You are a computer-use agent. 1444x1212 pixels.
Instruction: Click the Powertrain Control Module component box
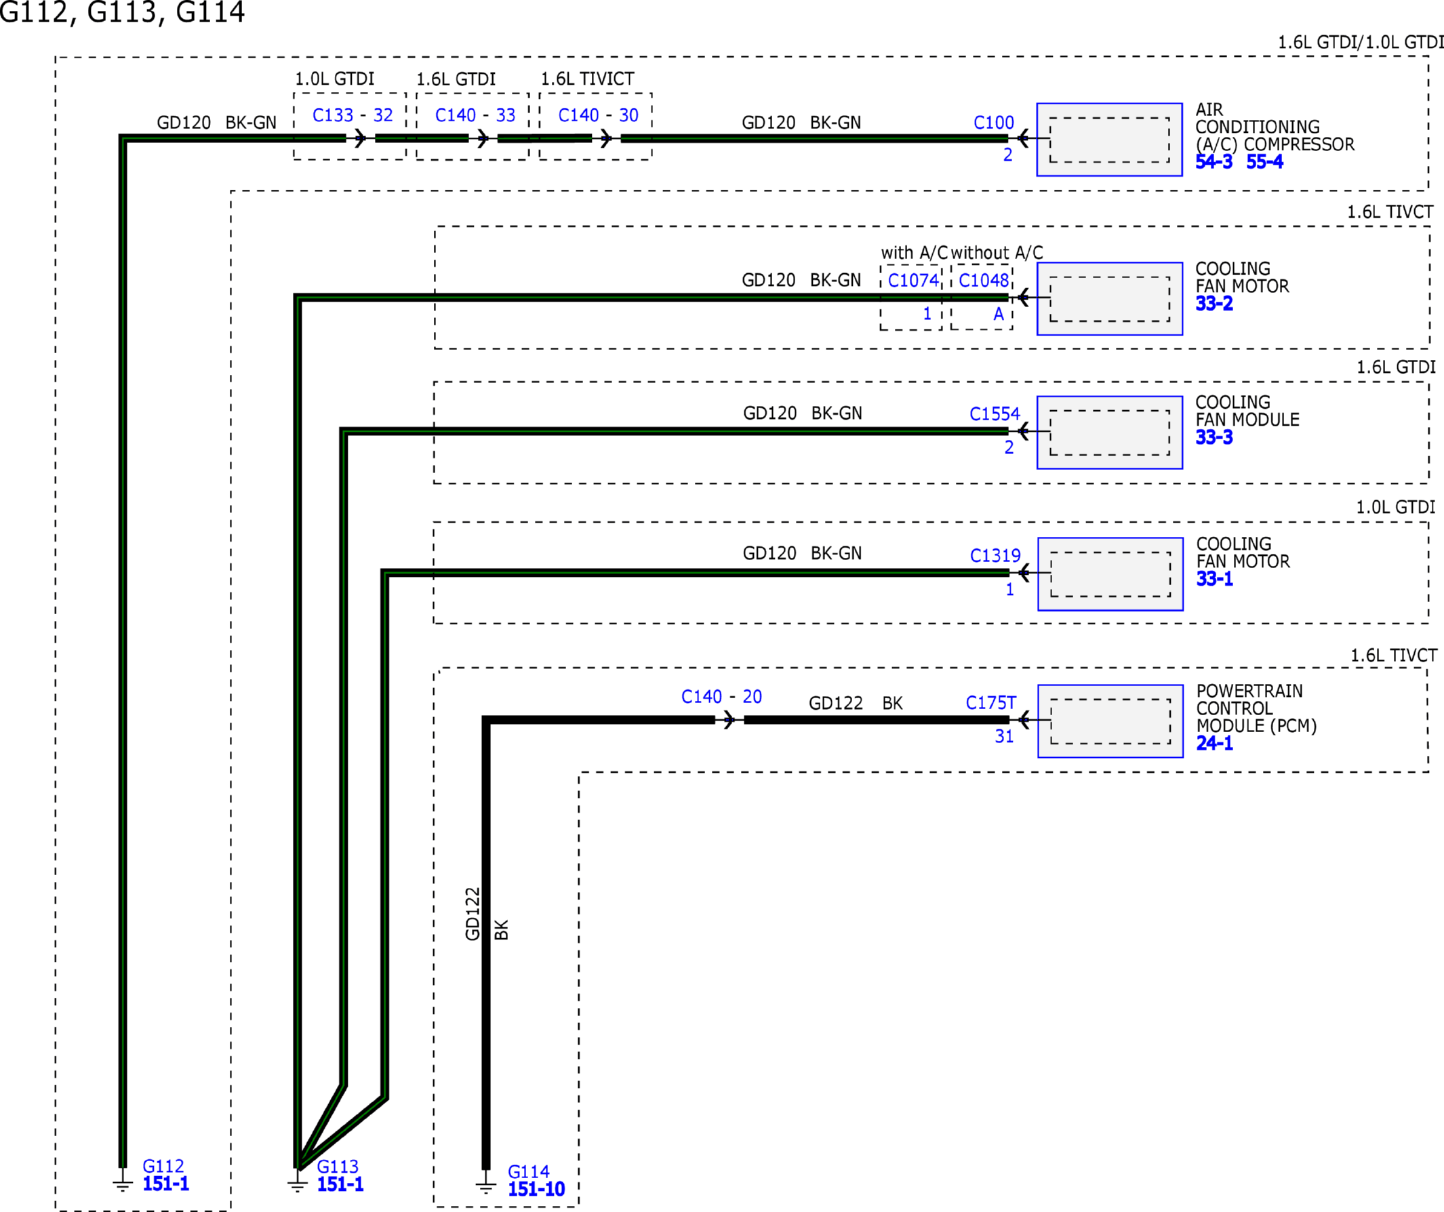(1110, 721)
